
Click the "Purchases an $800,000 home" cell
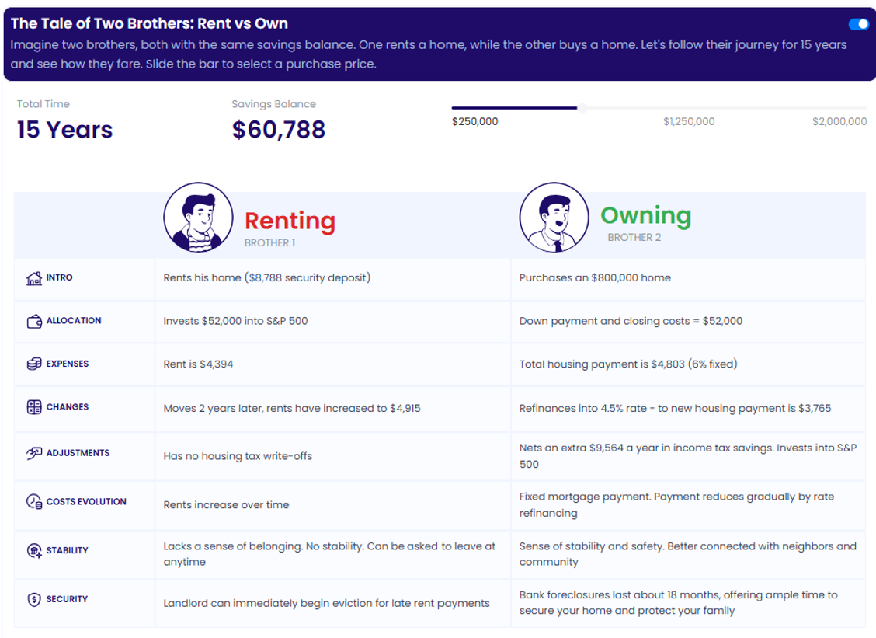pos(595,278)
